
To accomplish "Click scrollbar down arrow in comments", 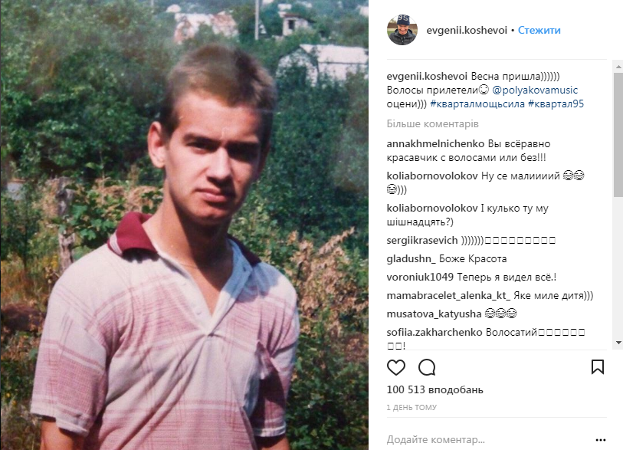I will [x=618, y=342].
